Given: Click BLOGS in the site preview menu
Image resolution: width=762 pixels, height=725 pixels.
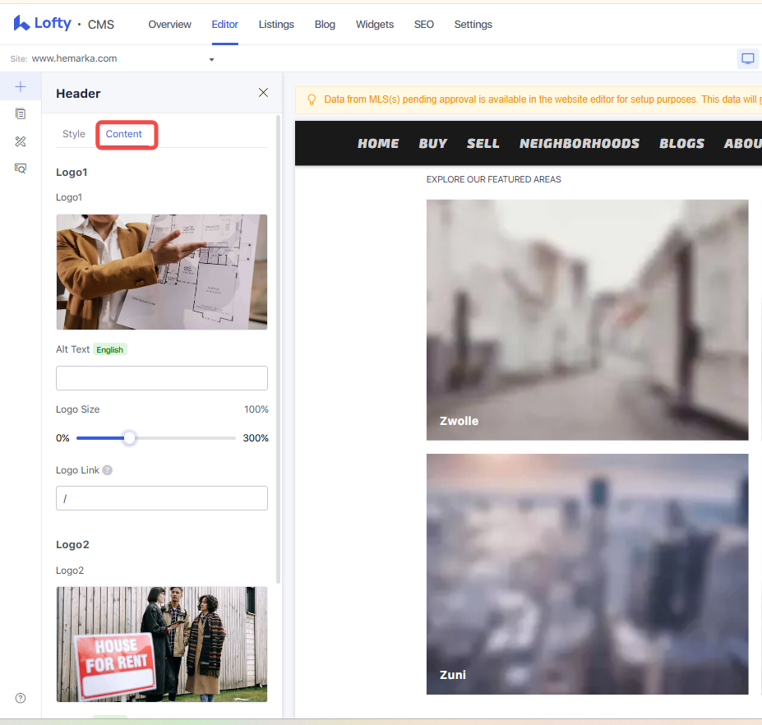Looking at the screenshot, I should point(681,144).
